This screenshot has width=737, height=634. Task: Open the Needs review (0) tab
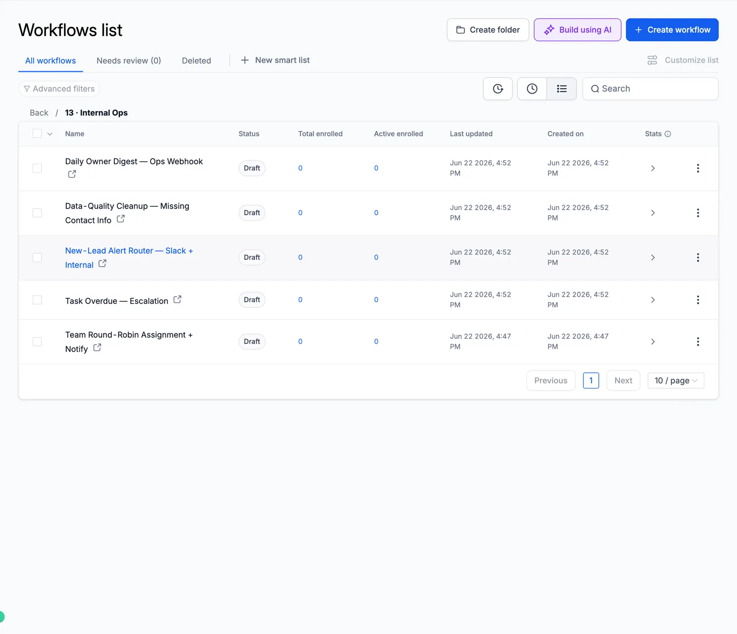tap(129, 61)
